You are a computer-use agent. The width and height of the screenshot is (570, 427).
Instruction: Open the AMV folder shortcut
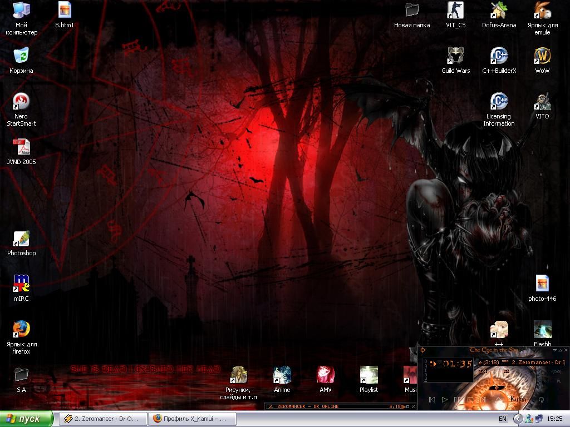(325, 379)
